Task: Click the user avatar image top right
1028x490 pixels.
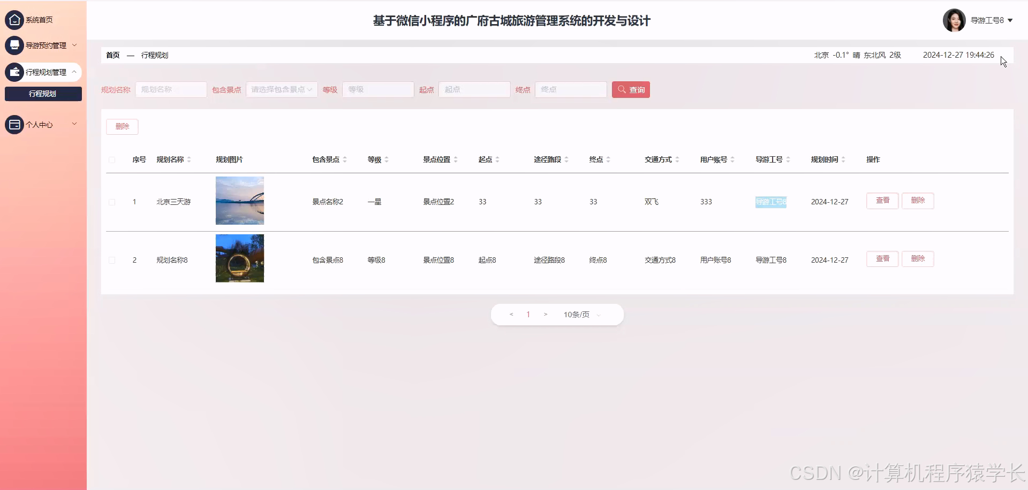Action: click(954, 20)
